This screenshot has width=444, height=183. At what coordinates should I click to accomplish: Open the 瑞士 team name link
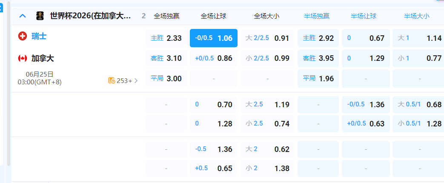39,36
